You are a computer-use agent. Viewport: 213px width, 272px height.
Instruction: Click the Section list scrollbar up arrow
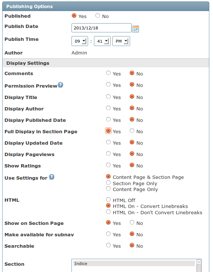[199, 262]
